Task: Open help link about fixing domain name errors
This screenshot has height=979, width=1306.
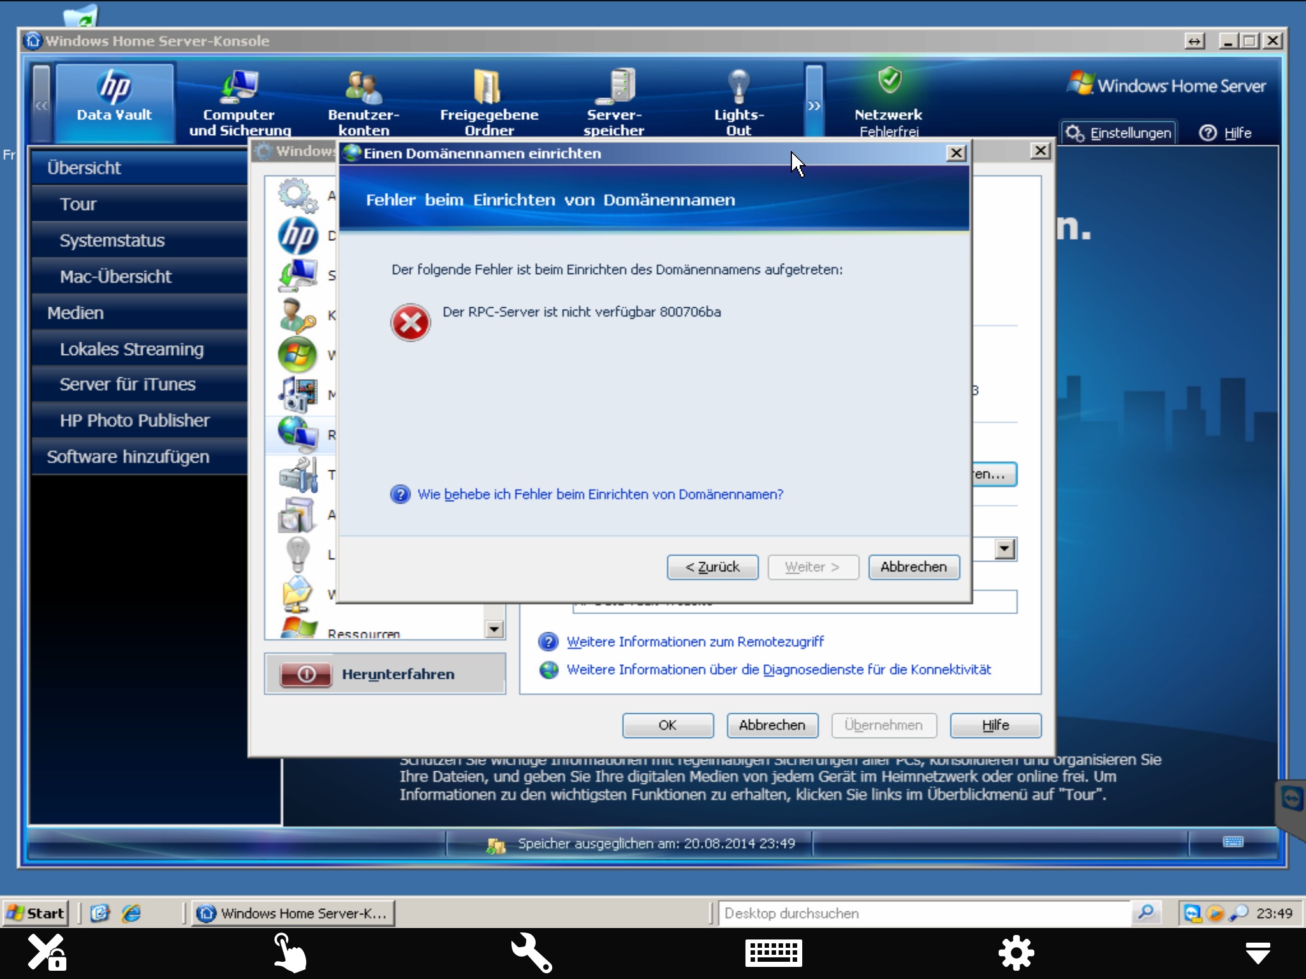Action: 600,495
